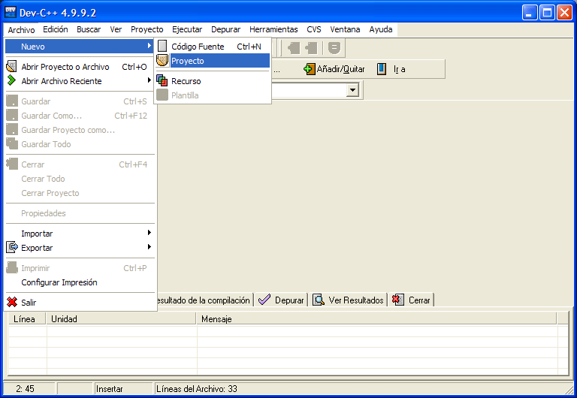Viewport: 577px width, 398px height.
Task: Open the Ventana menu
Action: [345, 29]
